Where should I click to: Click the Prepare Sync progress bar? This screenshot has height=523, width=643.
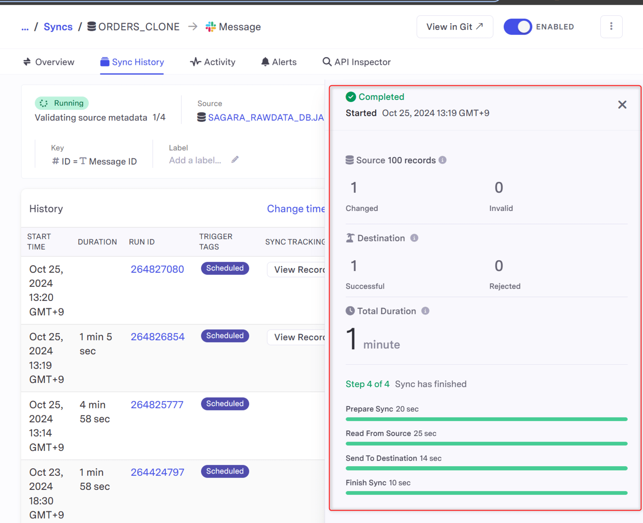tap(486, 419)
